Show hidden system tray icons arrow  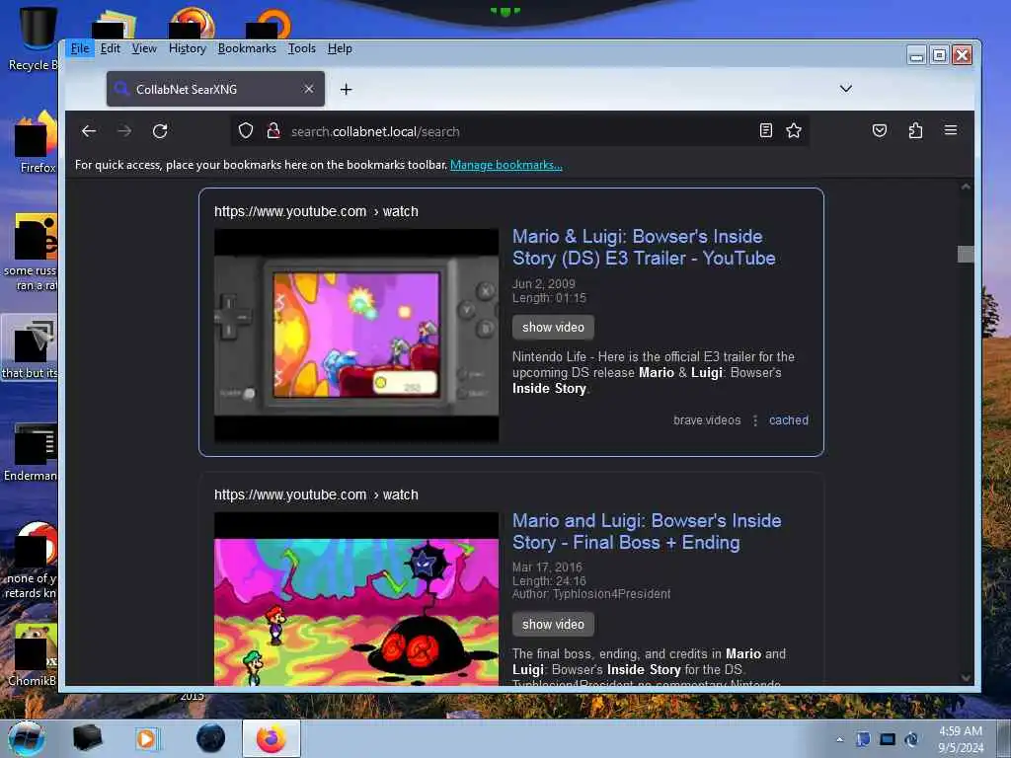pos(839,739)
